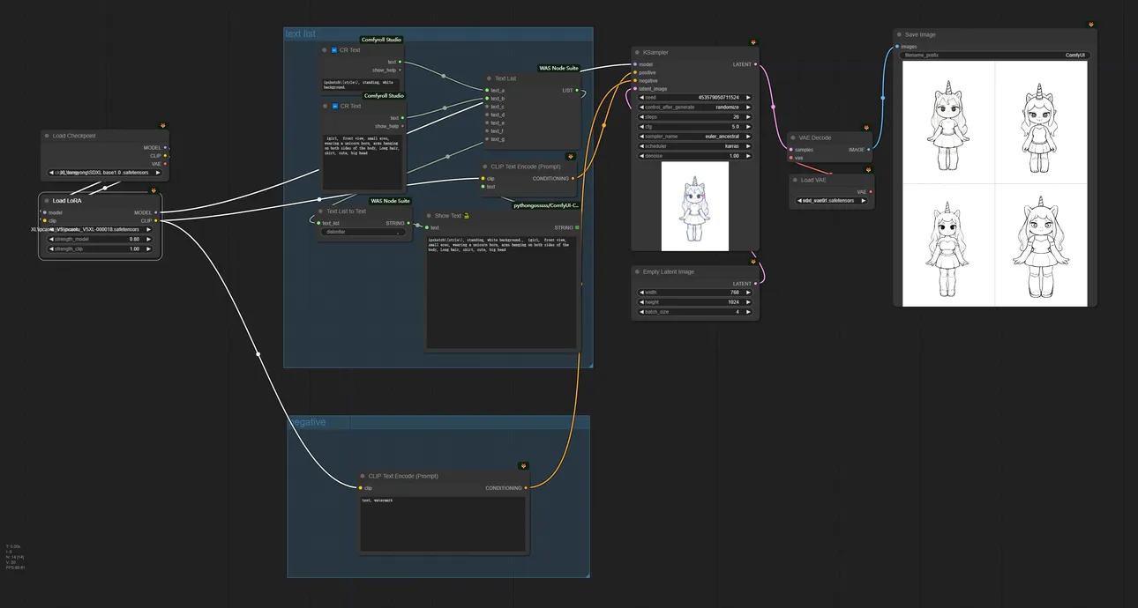Click the text_c input port on Text List
The width and height of the screenshot is (1138, 608).
[486, 107]
